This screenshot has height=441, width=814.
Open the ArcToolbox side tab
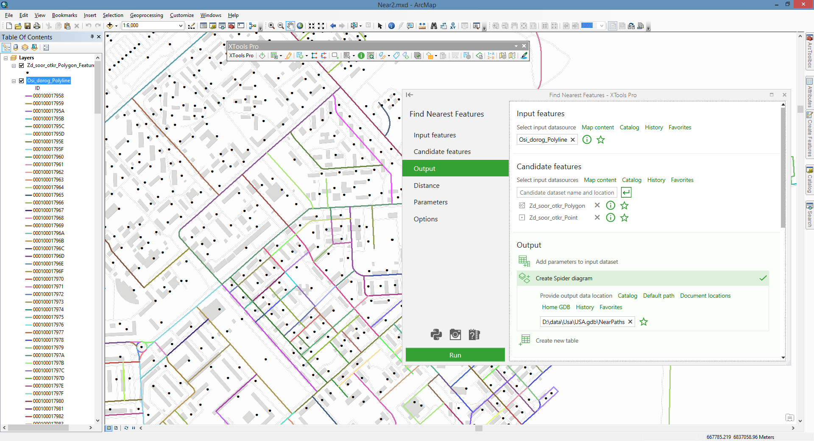click(x=809, y=52)
